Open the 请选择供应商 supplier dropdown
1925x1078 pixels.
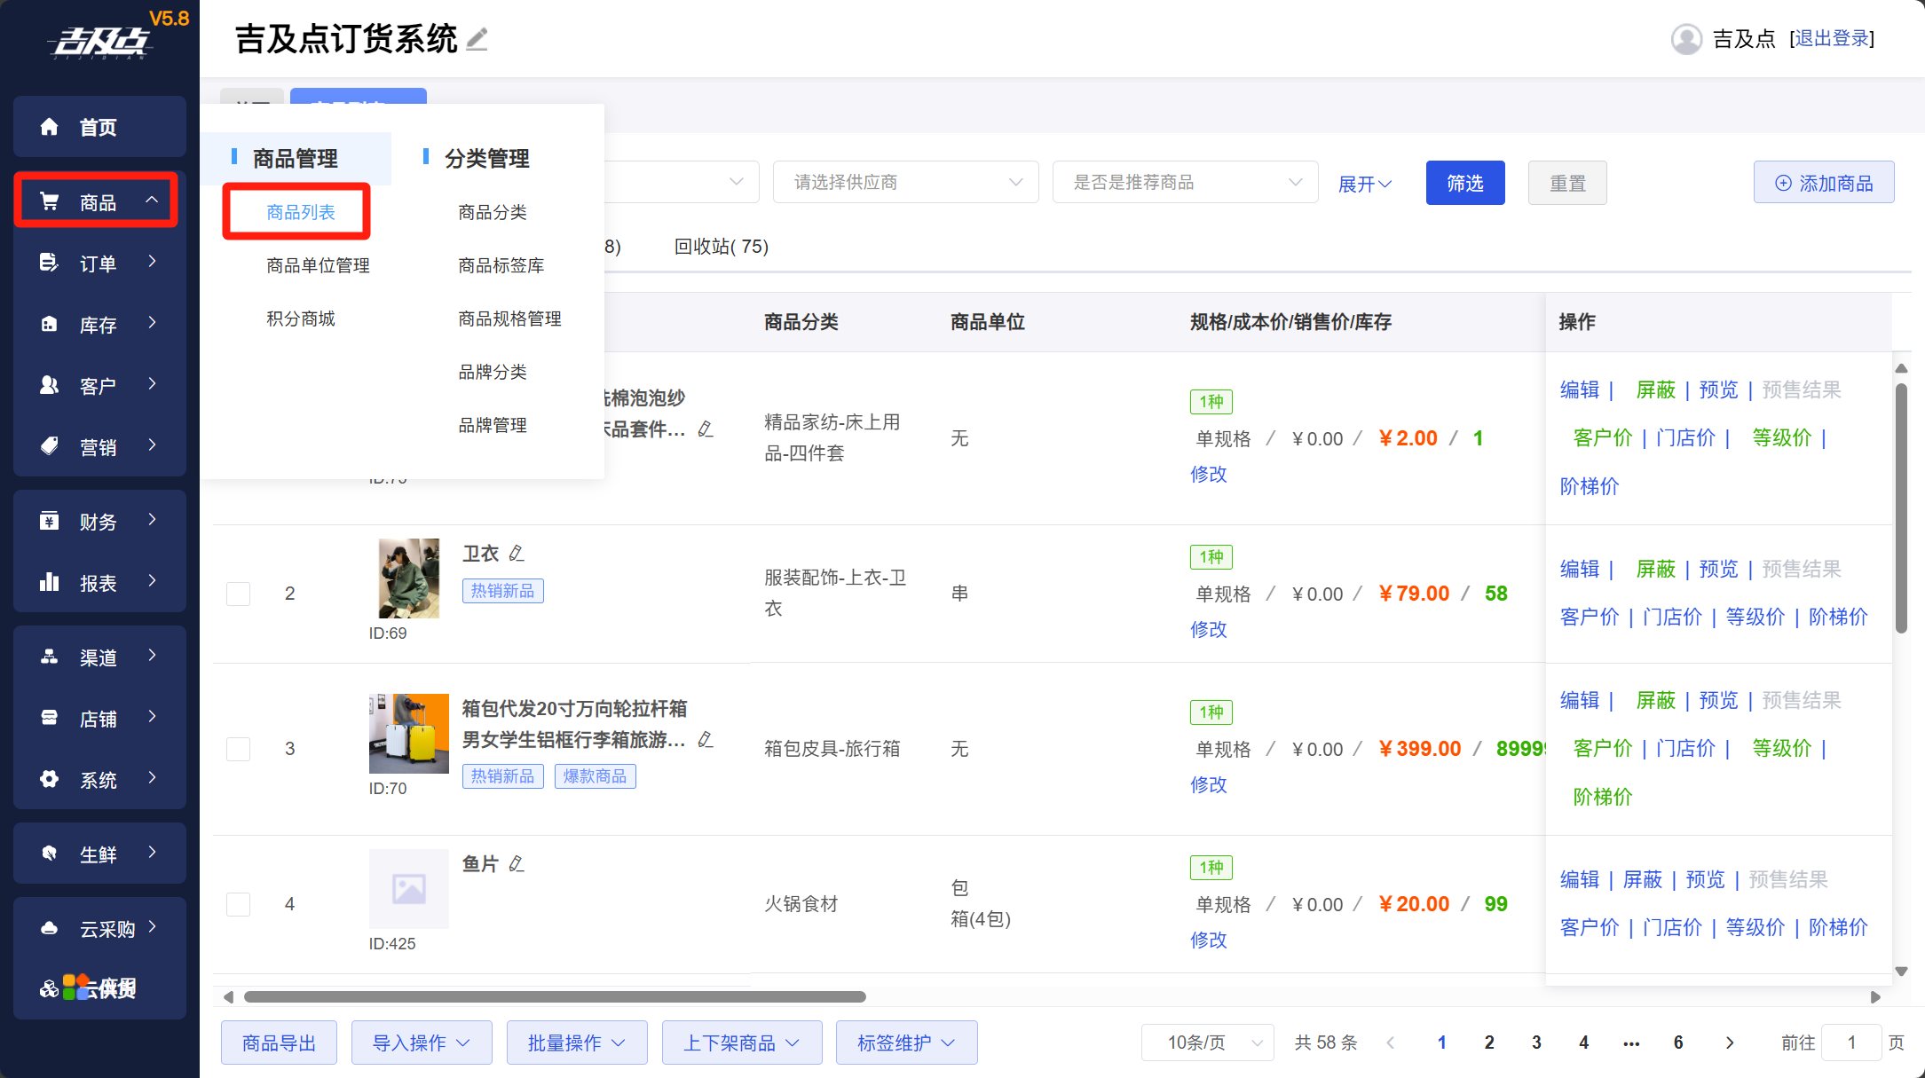click(x=905, y=182)
